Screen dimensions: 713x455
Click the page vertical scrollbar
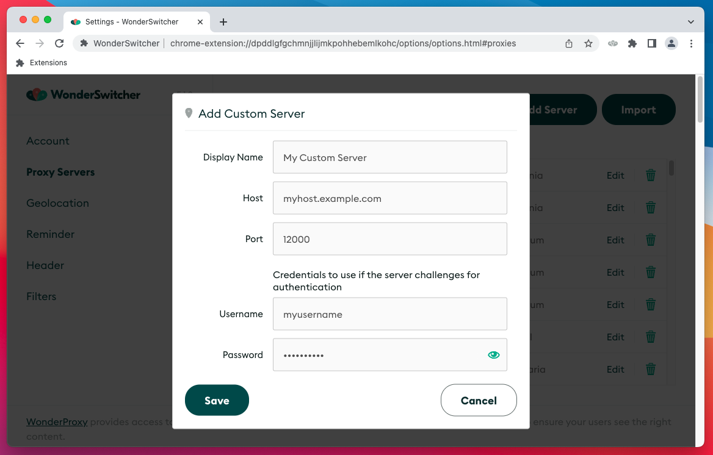(700, 100)
